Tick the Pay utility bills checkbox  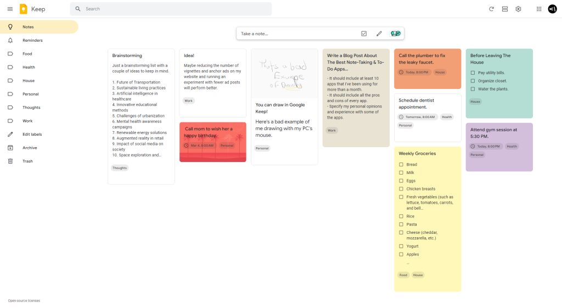pos(473,72)
